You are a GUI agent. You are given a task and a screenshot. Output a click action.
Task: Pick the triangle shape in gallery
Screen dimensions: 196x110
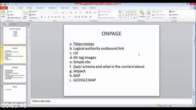[x=120, y=15]
